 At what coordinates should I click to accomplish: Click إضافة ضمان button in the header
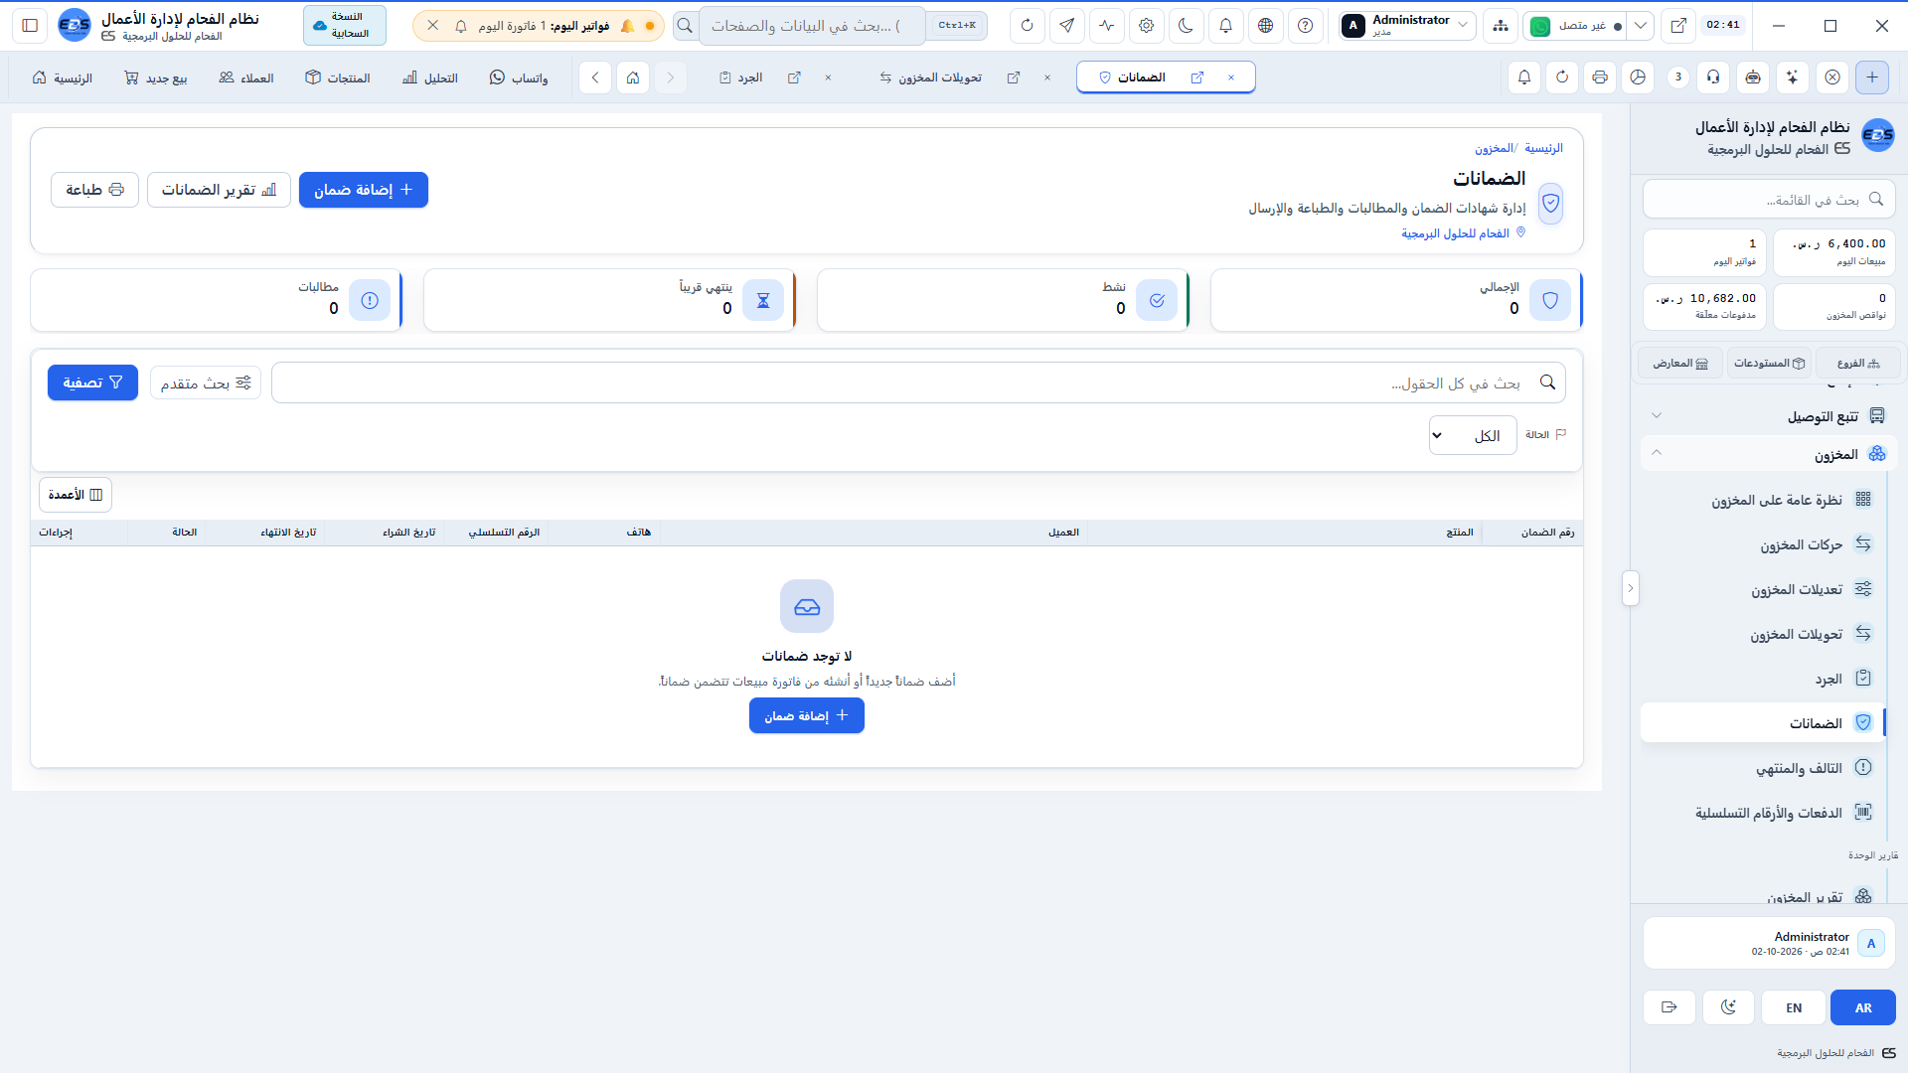tap(364, 190)
